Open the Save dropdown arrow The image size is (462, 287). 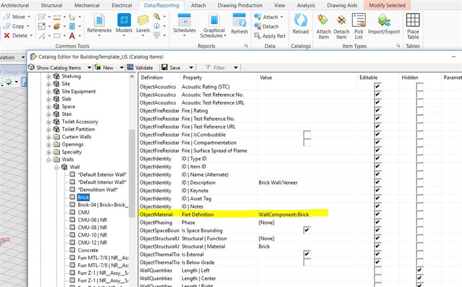point(191,68)
